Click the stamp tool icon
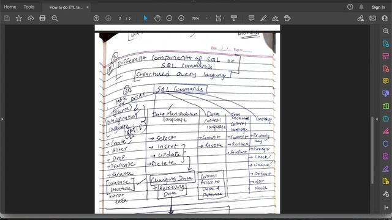The height and width of the screenshot is (220, 392). point(287,18)
